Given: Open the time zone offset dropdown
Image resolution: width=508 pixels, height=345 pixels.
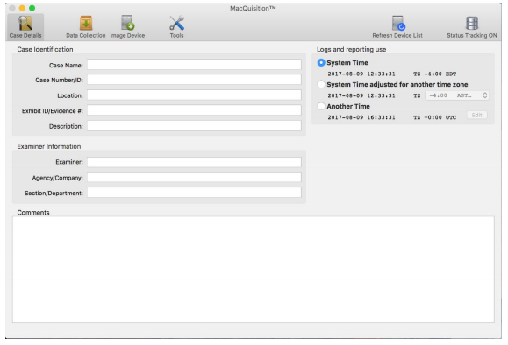Looking at the screenshot, I should click(x=457, y=95).
